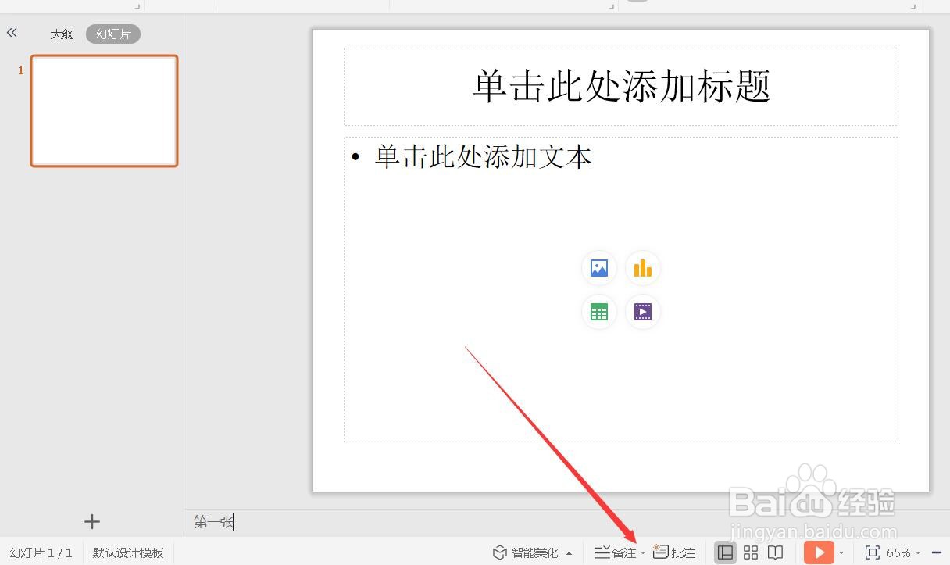Image resolution: width=950 pixels, height=565 pixels.
Task: Insert a video via the placeholder film icon
Action: tap(643, 312)
